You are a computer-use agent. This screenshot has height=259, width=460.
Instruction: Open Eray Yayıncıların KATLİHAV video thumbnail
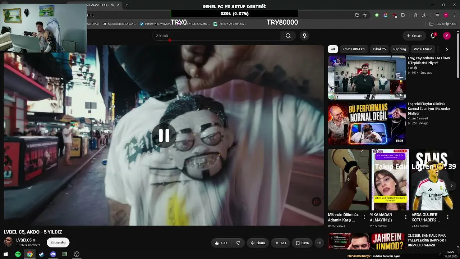(x=367, y=77)
